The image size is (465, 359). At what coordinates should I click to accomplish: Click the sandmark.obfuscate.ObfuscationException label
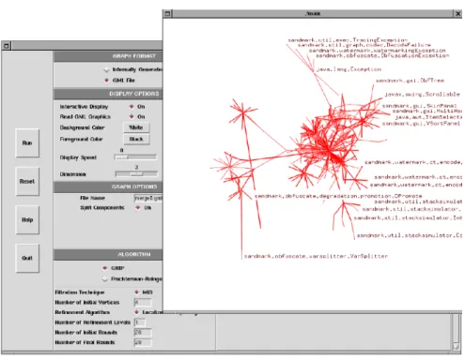(x=382, y=55)
